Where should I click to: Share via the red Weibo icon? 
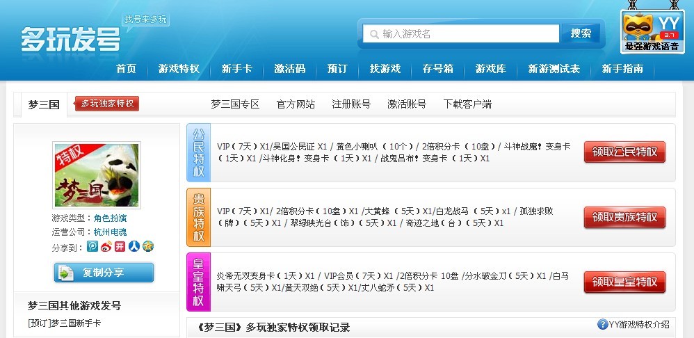(106, 246)
